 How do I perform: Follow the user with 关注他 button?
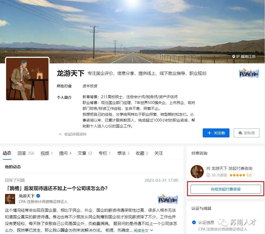pos(216,133)
